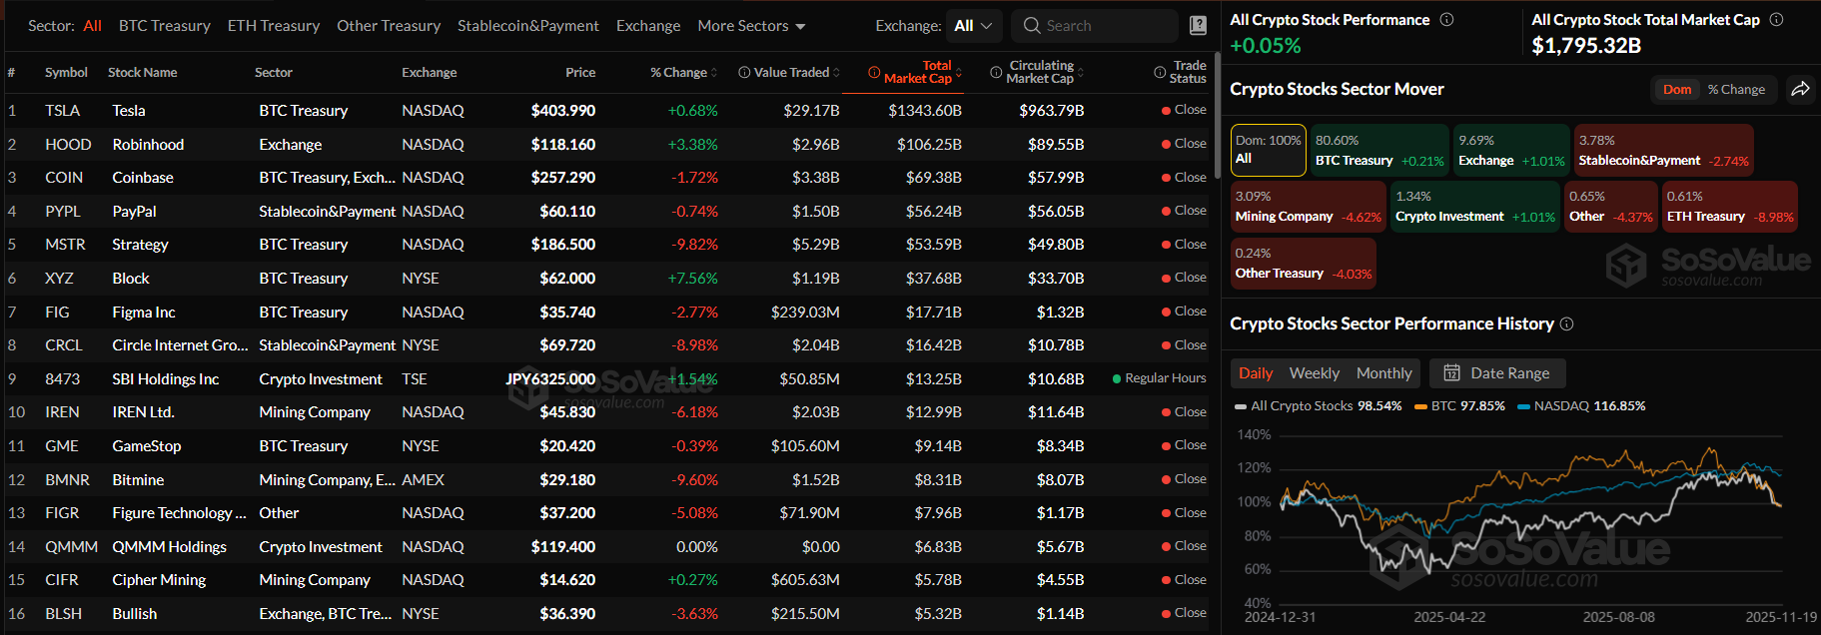Switch chart to Weekly tab
1821x635 pixels.
1314,373
